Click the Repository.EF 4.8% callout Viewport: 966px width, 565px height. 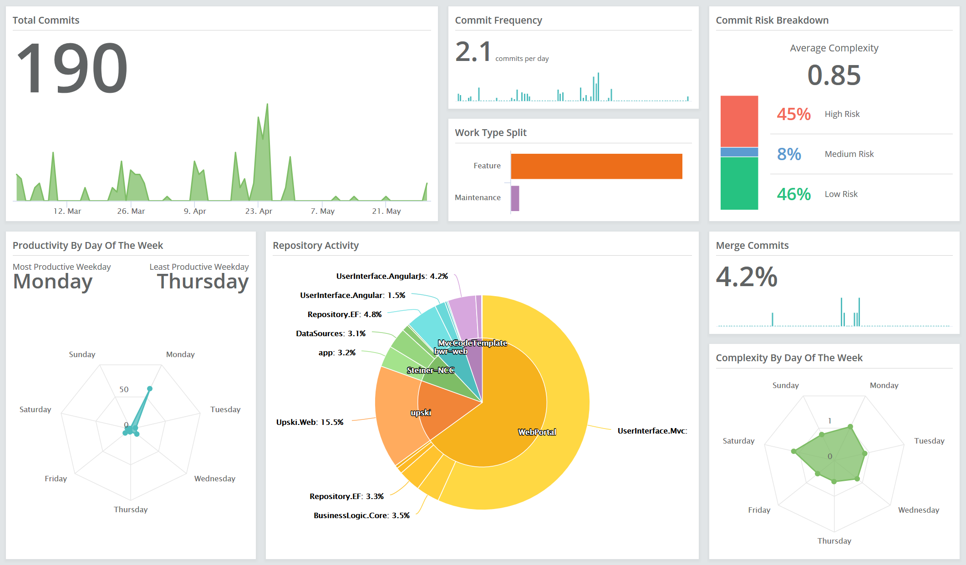pos(345,314)
